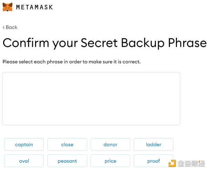
Task: Select the "captain" word button
Action: 24,145
